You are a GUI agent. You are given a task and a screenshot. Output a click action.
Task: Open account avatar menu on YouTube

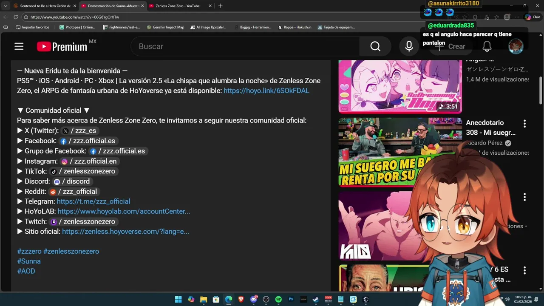click(x=516, y=46)
